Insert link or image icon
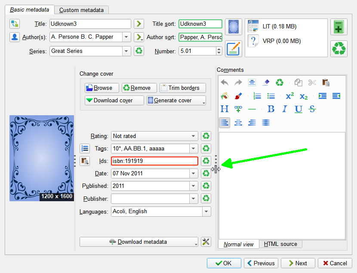The width and height of the screenshot is (357, 273). [x=238, y=109]
